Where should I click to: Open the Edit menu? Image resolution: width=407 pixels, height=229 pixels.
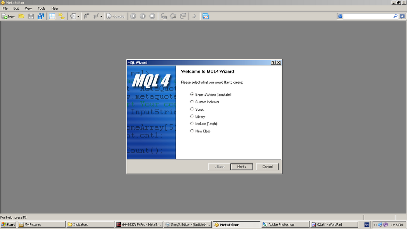(16, 8)
